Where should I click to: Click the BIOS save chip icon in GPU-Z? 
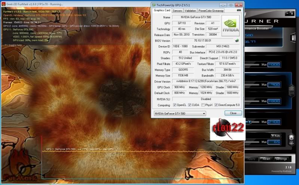click(x=237, y=40)
